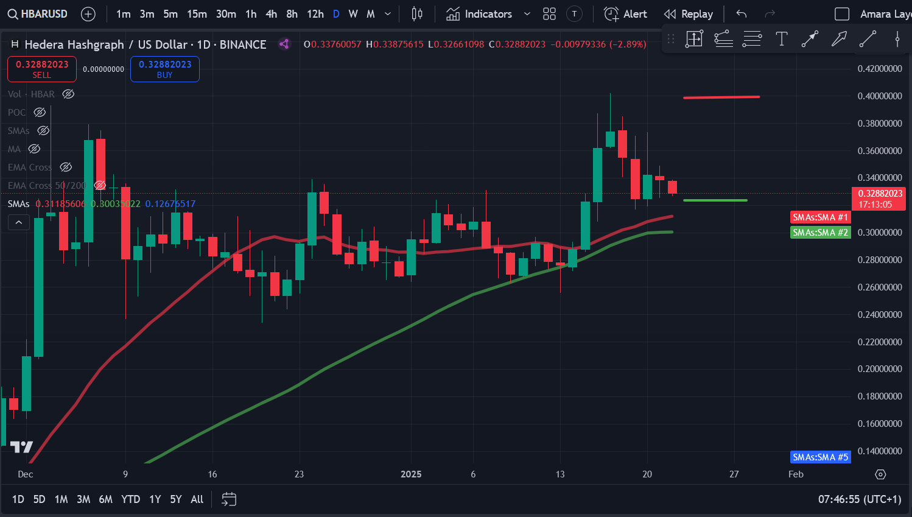This screenshot has width=912, height=517.
Task: Switch to the 1m timeframe
Action: 124,14
